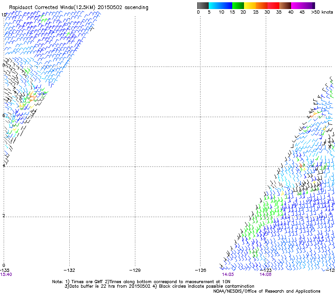
Task: Click the '25' label under the color bar
Action: (x=256, y=12)
